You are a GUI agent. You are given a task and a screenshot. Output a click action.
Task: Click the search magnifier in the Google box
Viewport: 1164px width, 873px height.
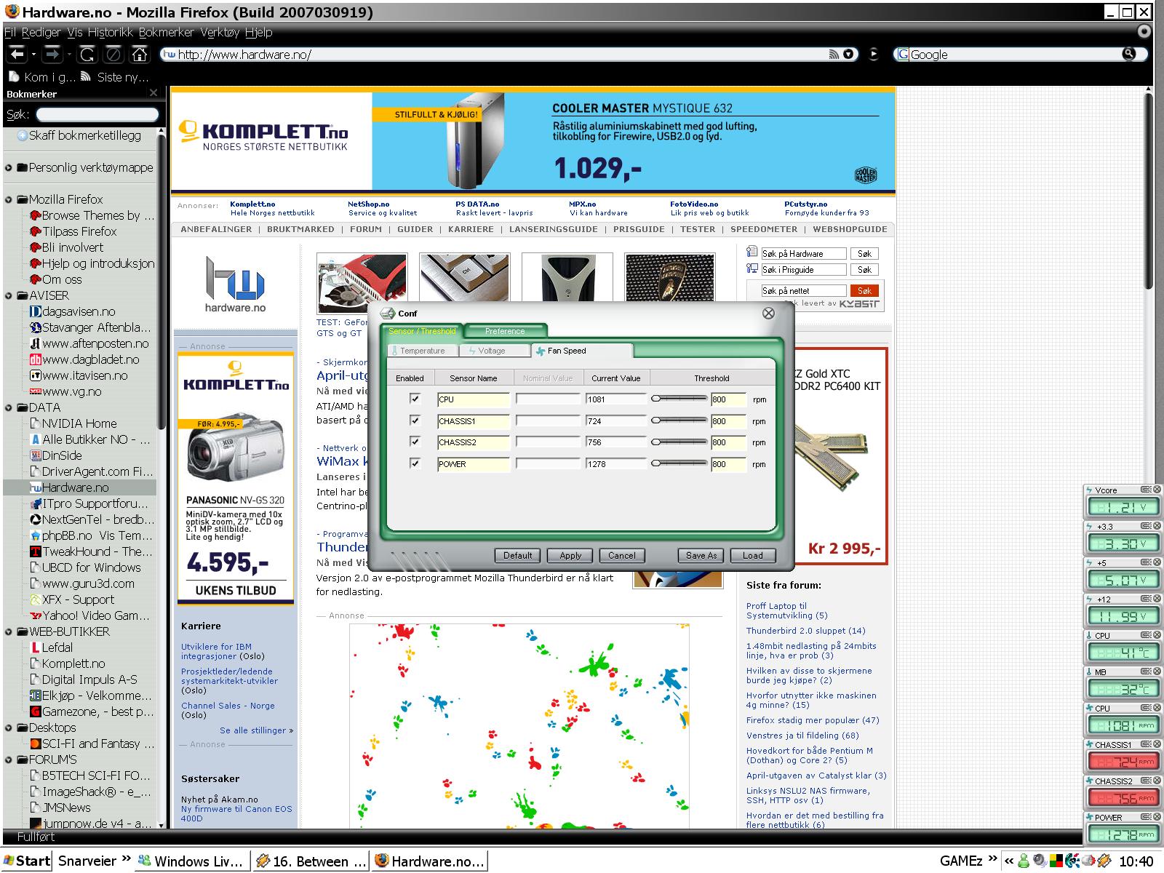tap(1128, 54)
